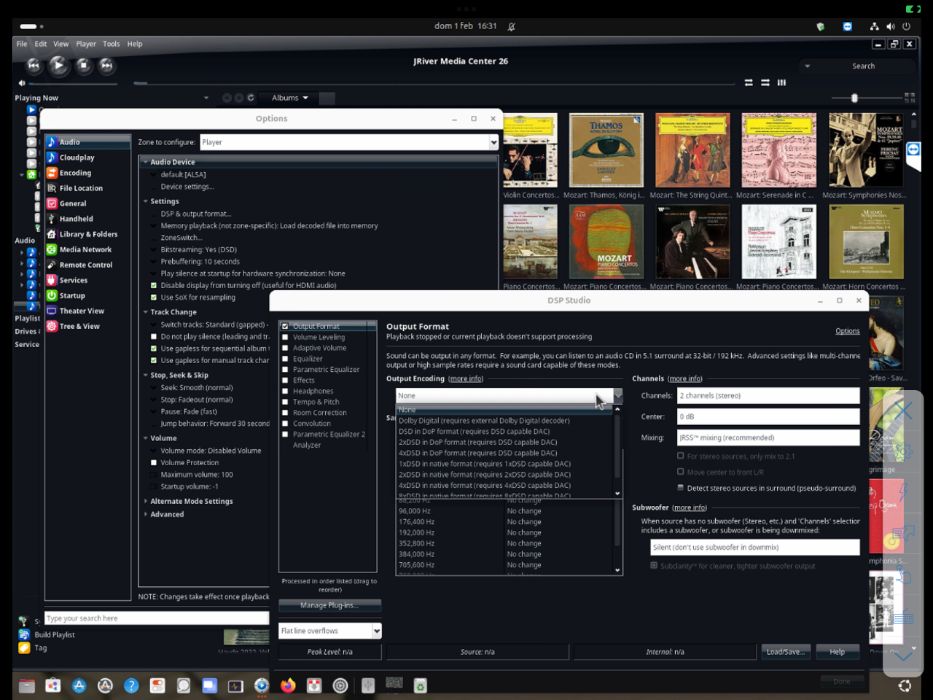Adjust the album thumbnail size slider
The height and width of the screenshot is (700, 933).
pos(854,98)
